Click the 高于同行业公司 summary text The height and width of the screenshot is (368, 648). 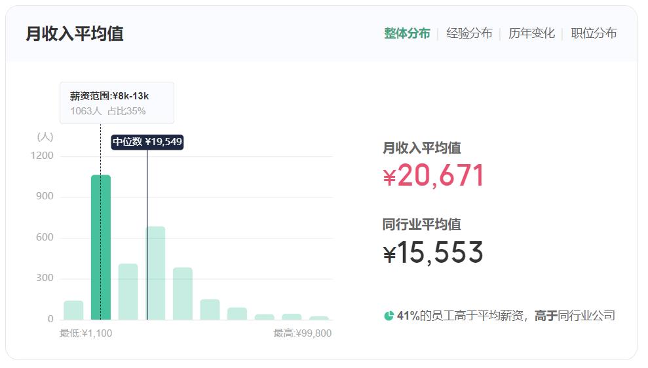[x=575, y=316]
